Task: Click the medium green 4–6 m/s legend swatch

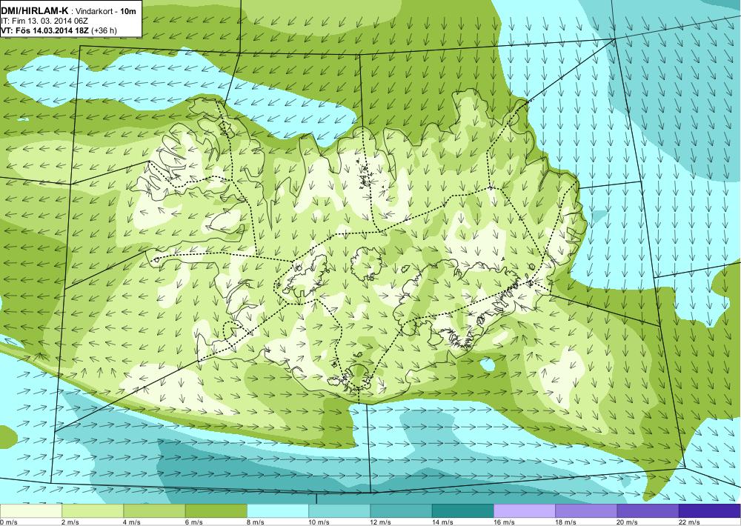Action: point(155,511)
